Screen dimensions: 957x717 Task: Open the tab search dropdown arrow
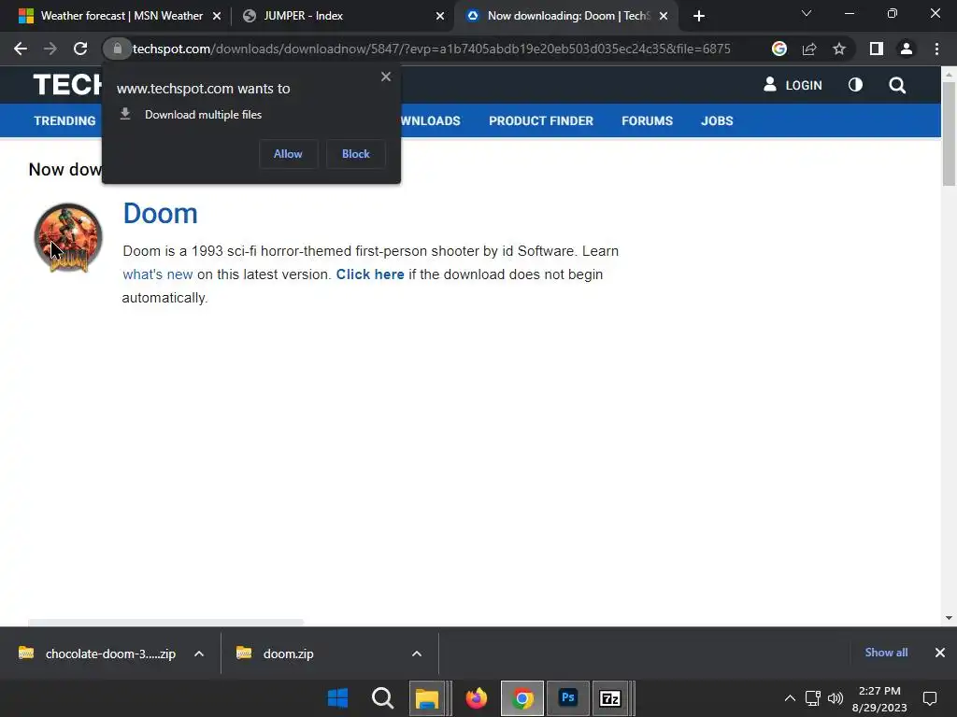point(807,13)
